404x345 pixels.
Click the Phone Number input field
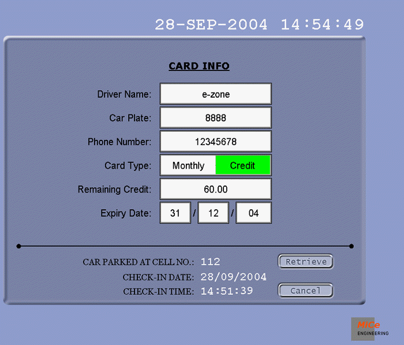pos(215,142)
